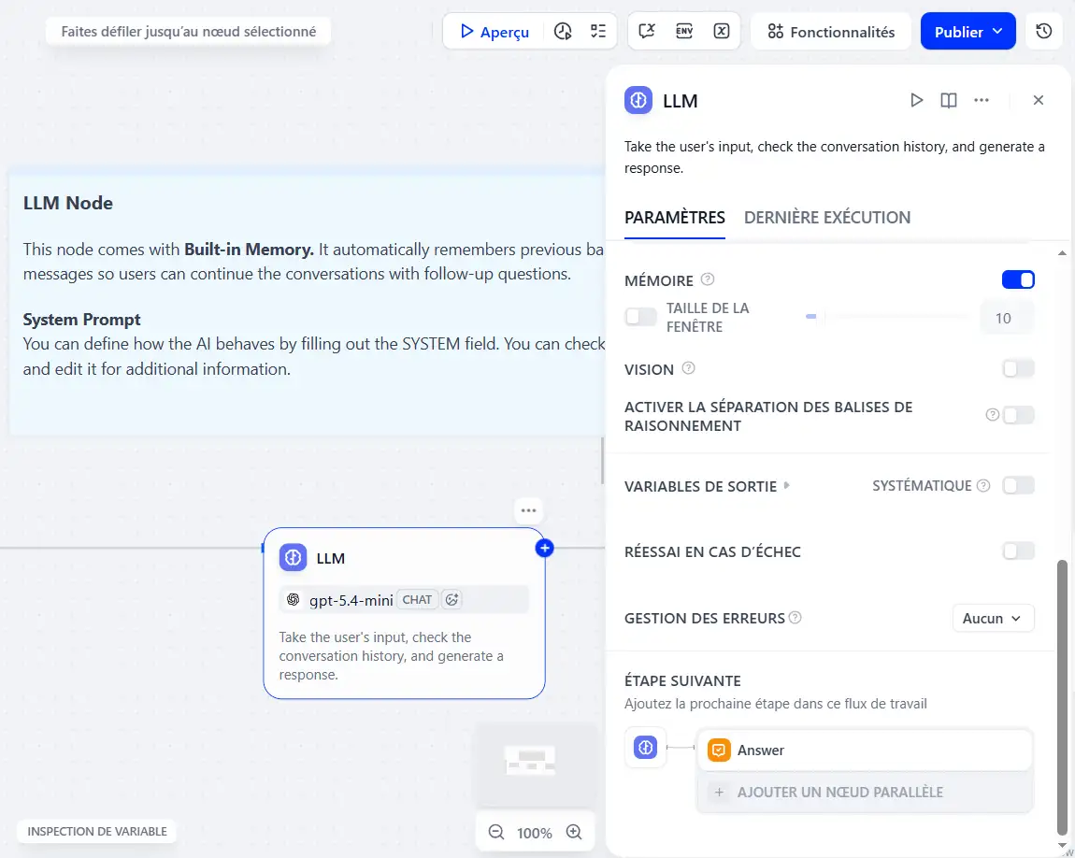Image resolution: width=1075 pixels, height=858 pixels.
Task: Click the Aperçu preview button
Action: 494,32
